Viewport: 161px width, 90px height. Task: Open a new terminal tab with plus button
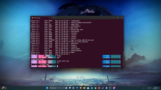(53, 18)
